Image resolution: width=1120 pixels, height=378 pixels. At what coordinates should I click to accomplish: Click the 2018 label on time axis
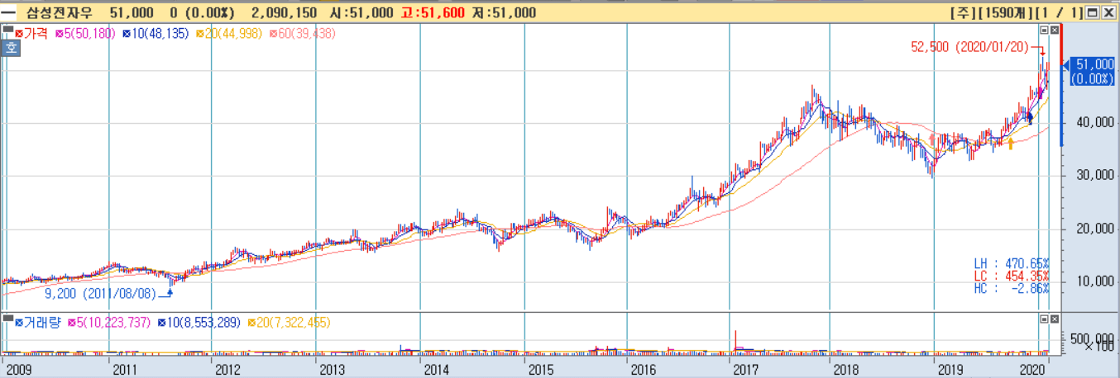click(845, 369)
